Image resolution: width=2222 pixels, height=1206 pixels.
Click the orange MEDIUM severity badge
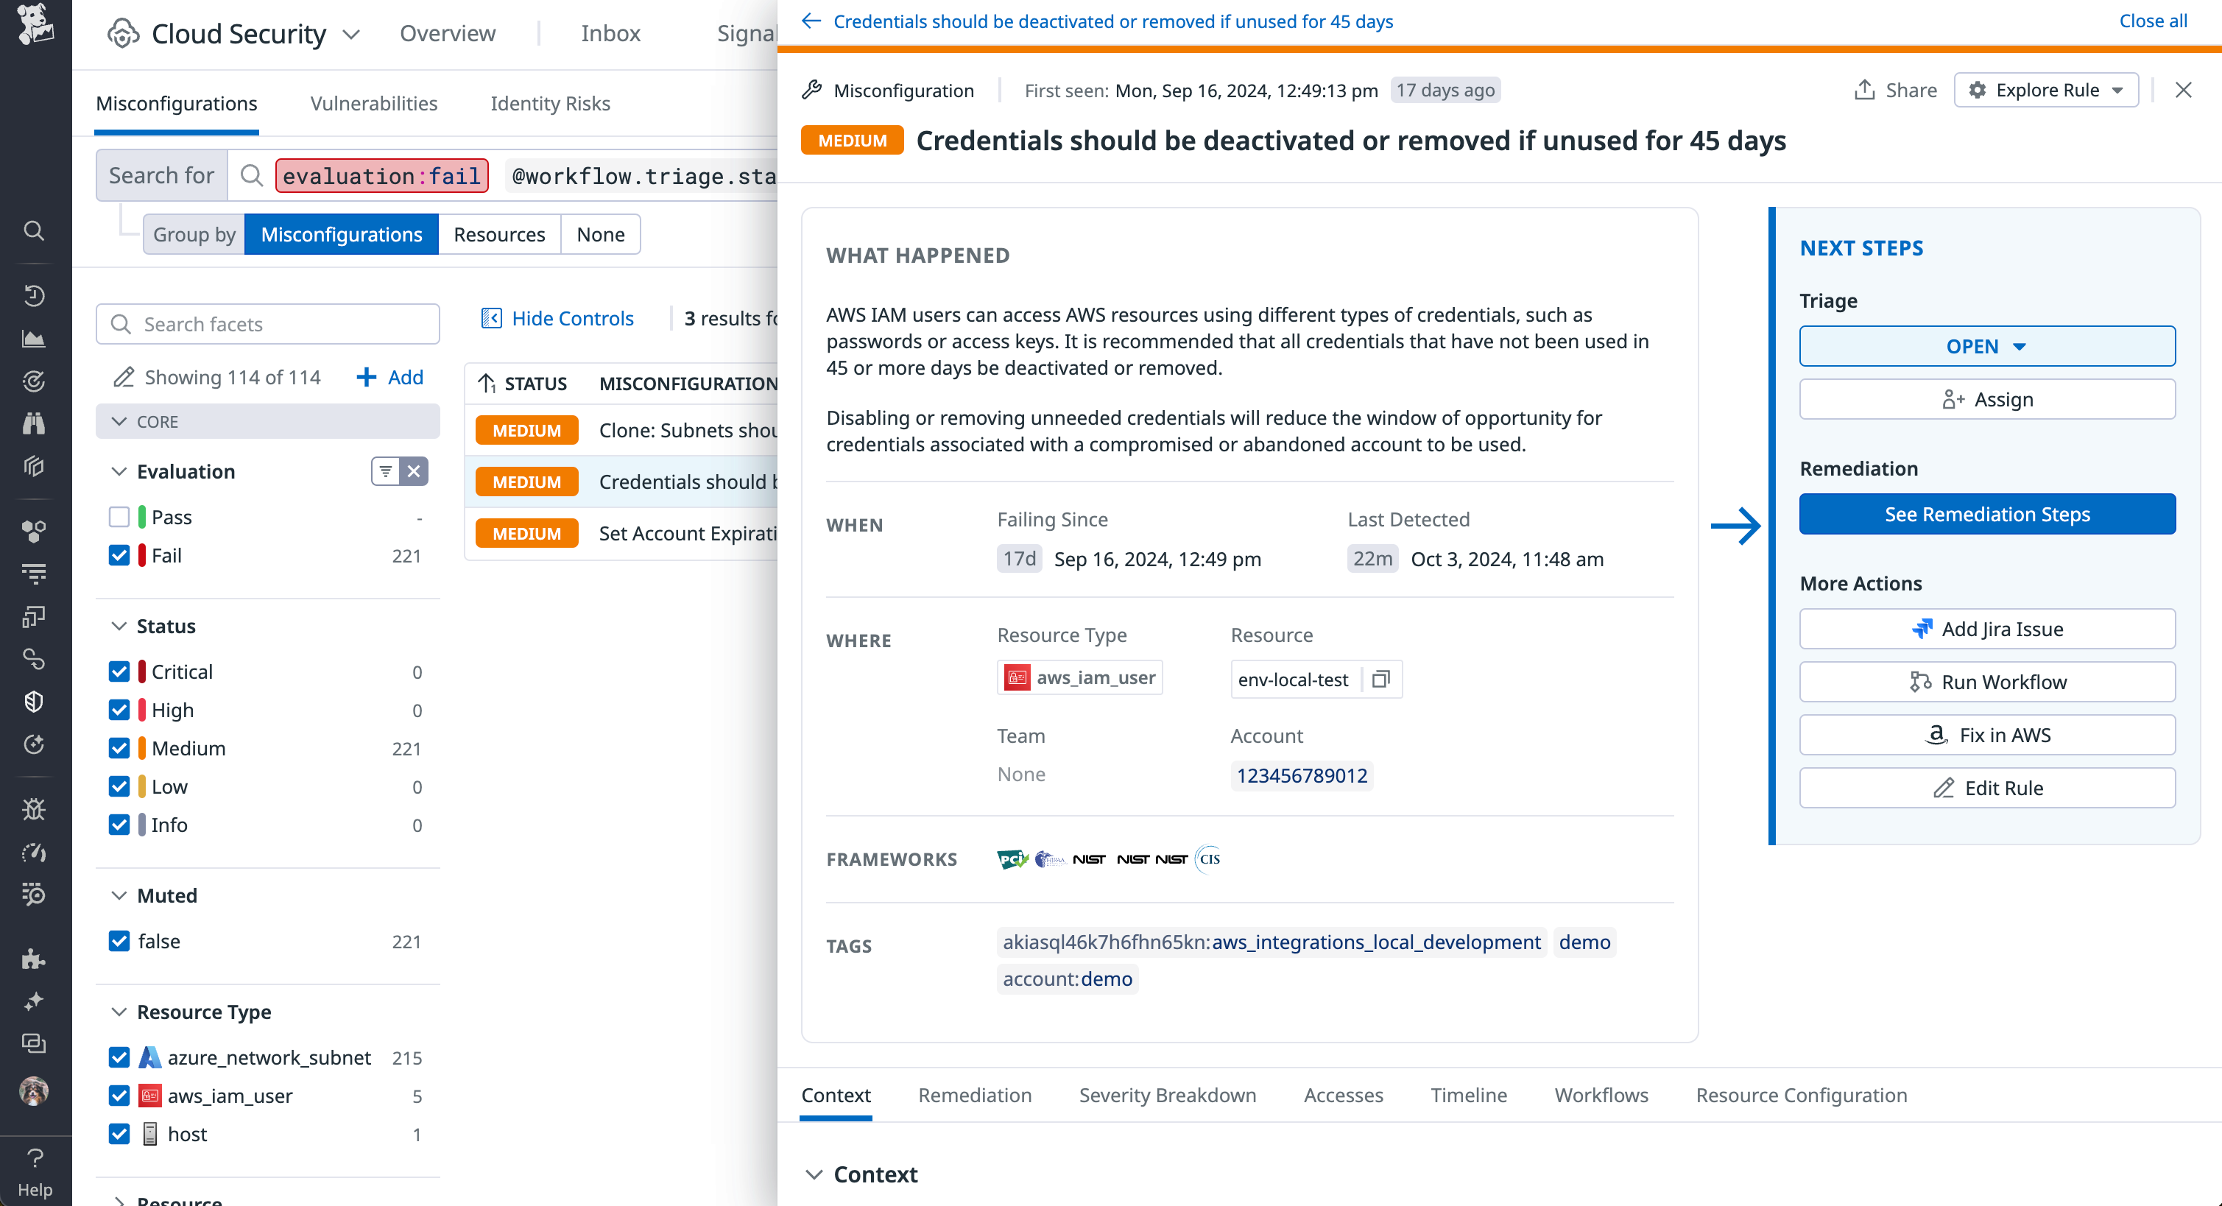pos(851,140)
